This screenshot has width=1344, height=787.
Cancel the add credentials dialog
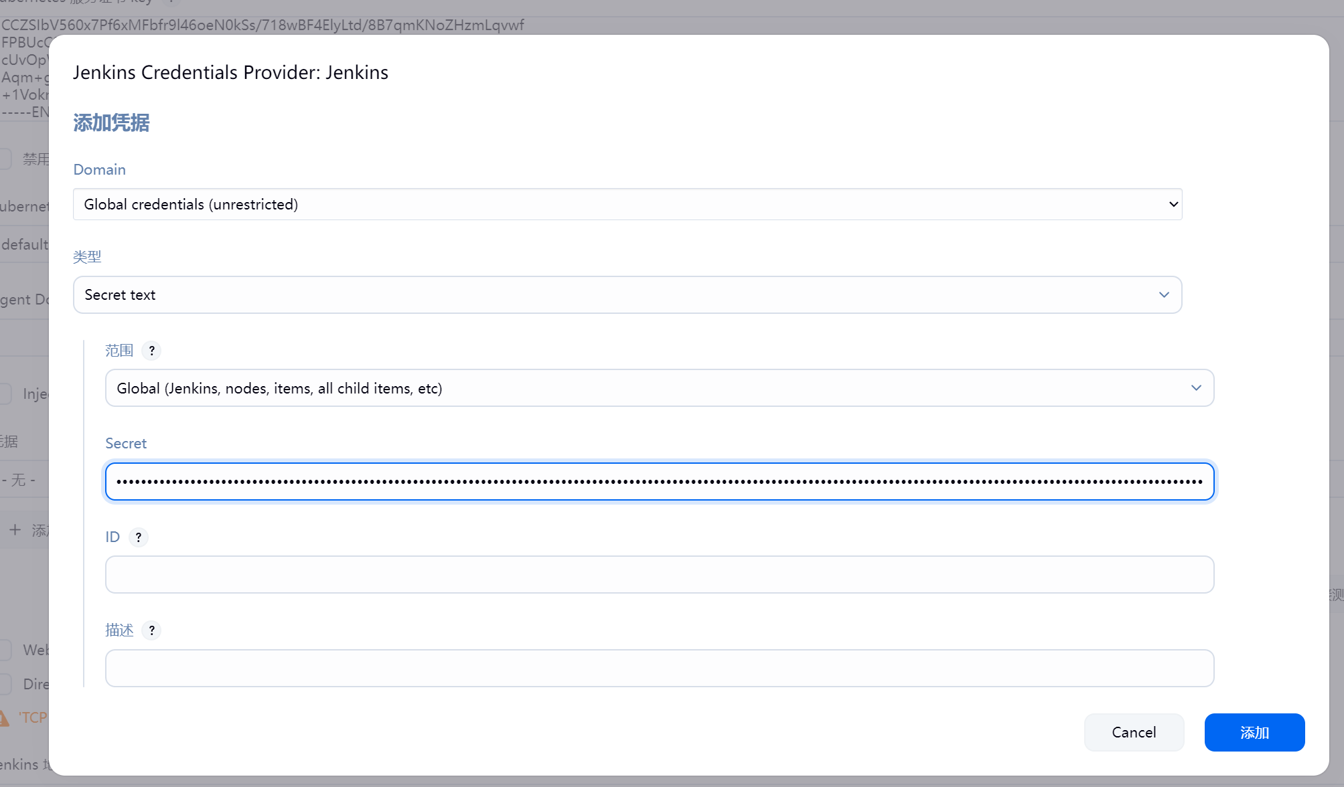[1134, 732]
